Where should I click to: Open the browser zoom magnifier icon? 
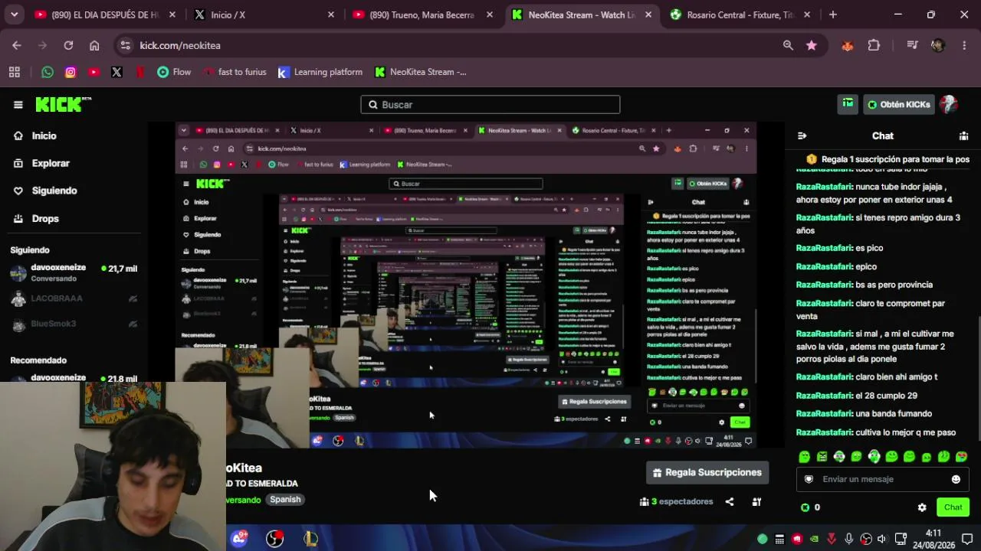pyautogui.click(x=788, y=45)
